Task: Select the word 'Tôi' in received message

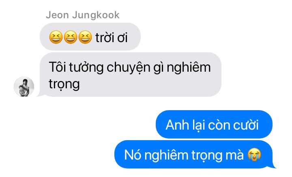Action: 58,67
